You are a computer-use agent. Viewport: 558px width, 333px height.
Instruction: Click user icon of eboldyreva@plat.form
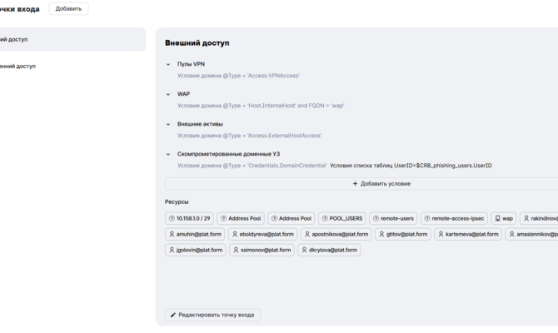235,234
